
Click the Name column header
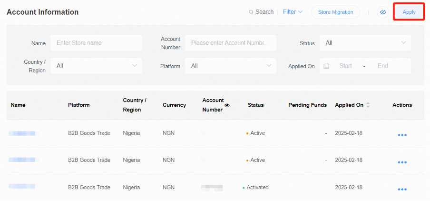[18, 105]
